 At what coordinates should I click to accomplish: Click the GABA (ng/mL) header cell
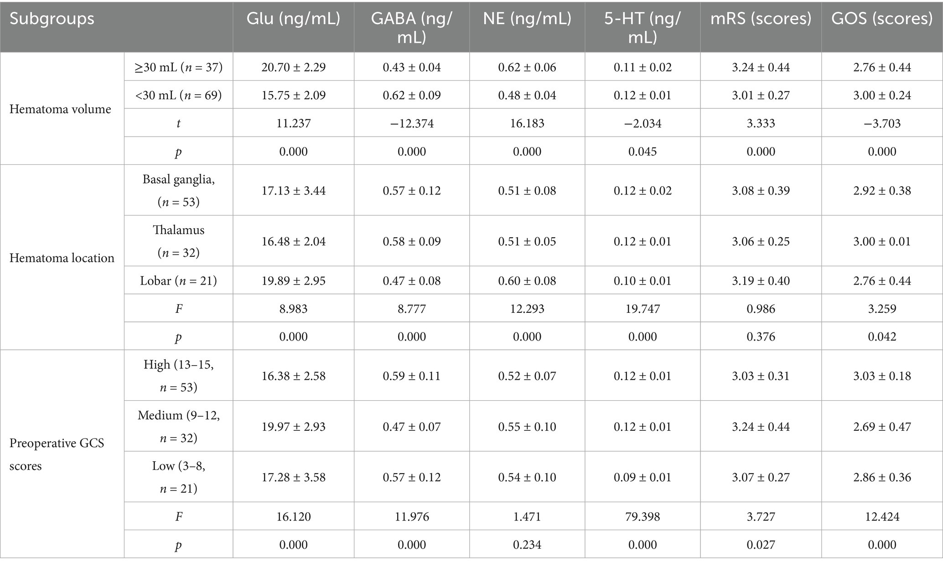pos(412,27)
